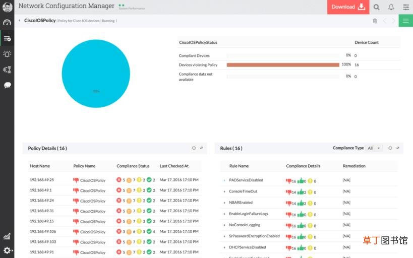Go to previous policy arrow
The height and width of the screenshot is (258, 413).
[385, 21]
